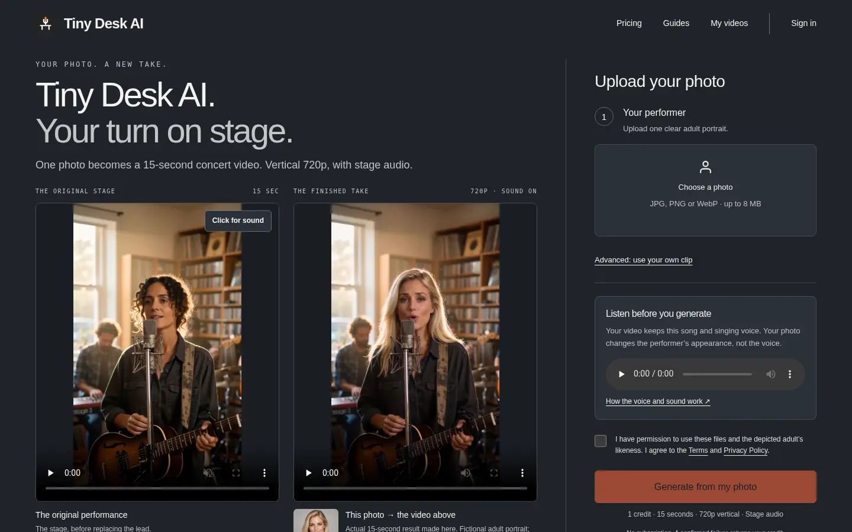
Task: Mute the sample audio player
Action: (770, 374)
